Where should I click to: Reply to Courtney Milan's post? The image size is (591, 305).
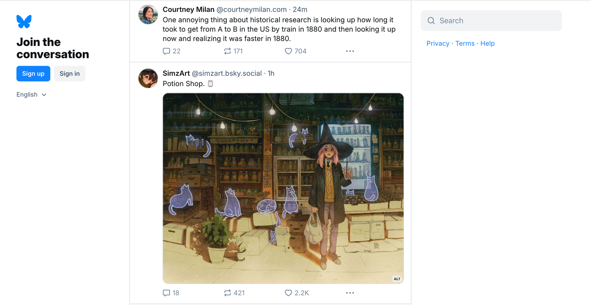pos(167,51)
